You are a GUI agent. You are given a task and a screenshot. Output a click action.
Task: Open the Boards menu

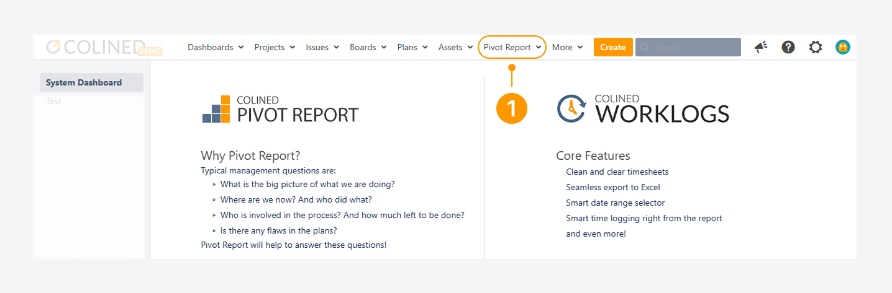point(368,47)
